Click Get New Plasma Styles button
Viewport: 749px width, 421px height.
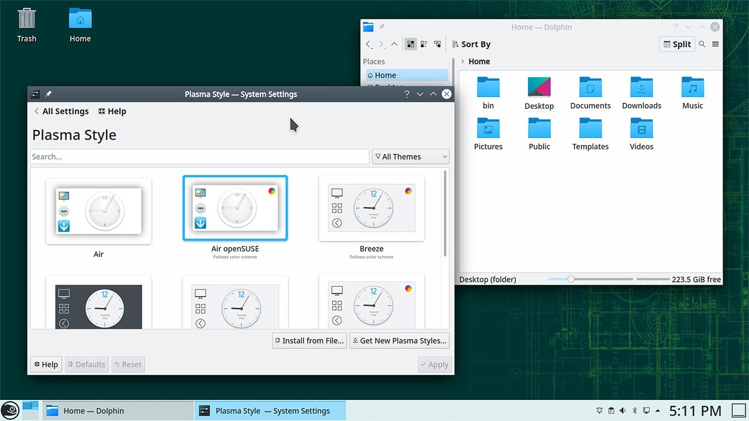pyautogui.click(x=400, y=340)
